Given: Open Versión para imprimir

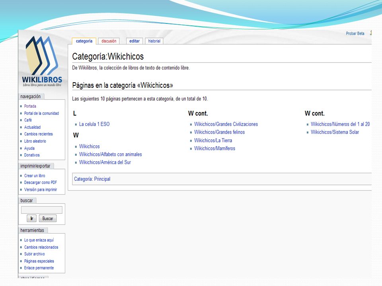Looking at the screenshot, I should (41, 189).
